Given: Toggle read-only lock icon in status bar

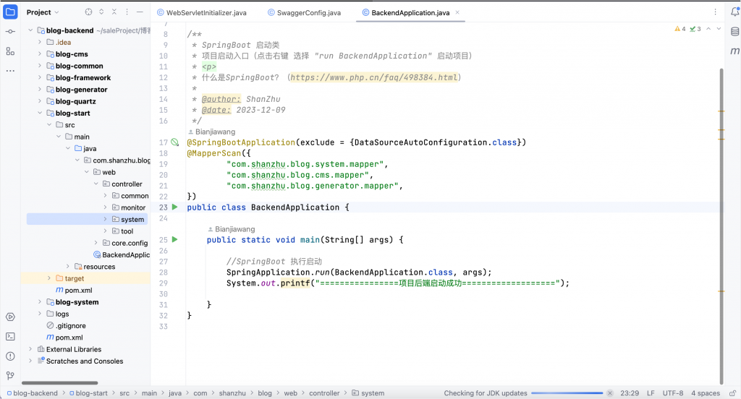Looking at the screenshot, I should pyautogui.click(x=730, y=393).
